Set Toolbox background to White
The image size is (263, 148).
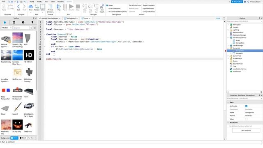(14, 138)
